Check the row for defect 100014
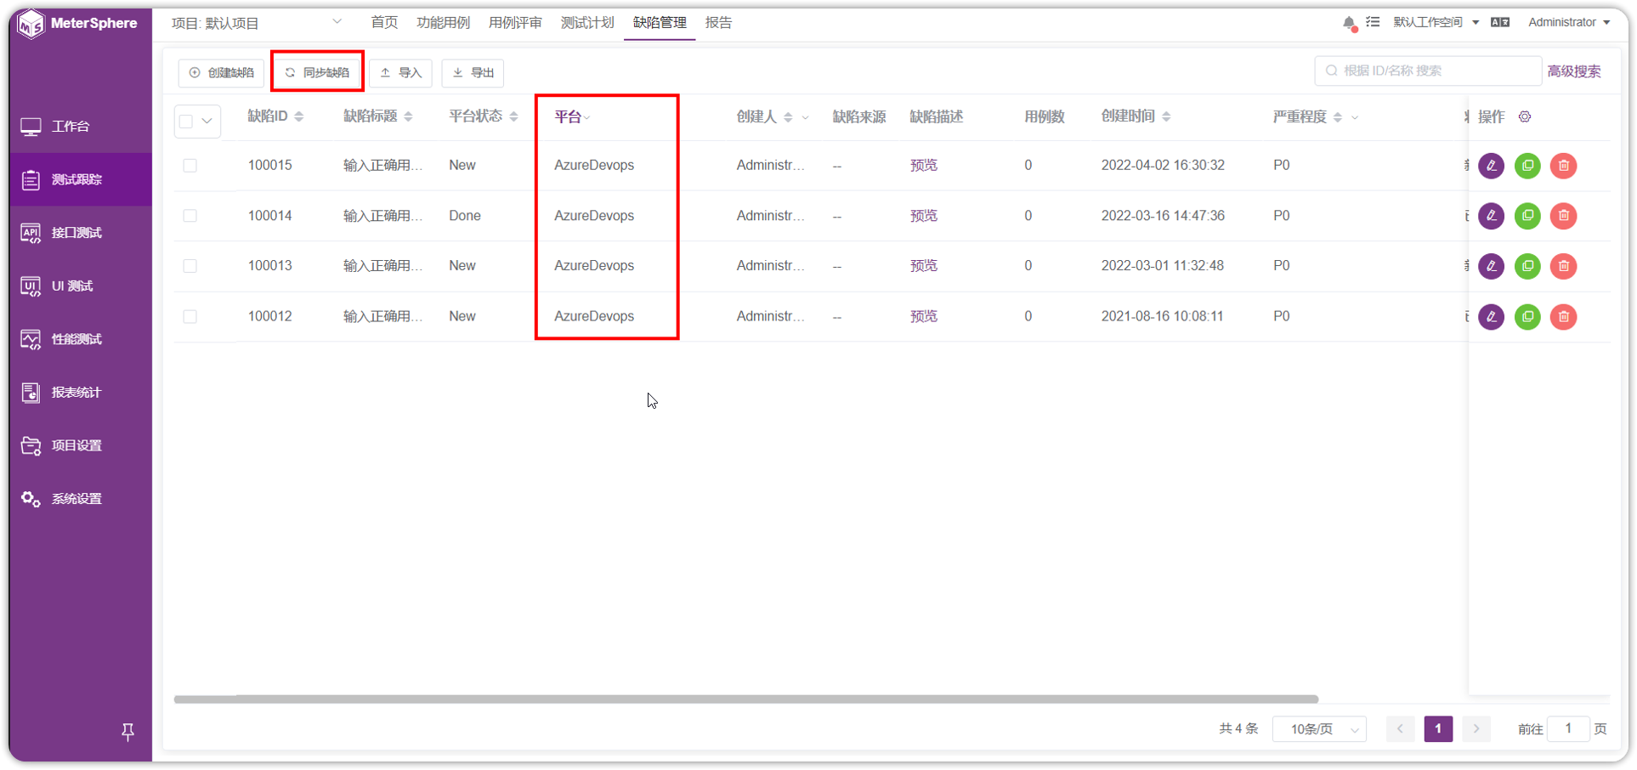 click(x=190, y=216)
